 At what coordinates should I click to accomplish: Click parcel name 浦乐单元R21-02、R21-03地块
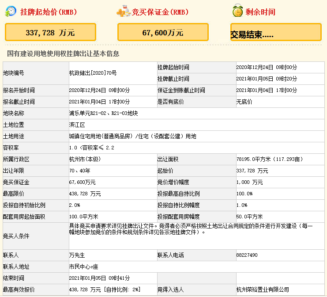coord(103,113)
